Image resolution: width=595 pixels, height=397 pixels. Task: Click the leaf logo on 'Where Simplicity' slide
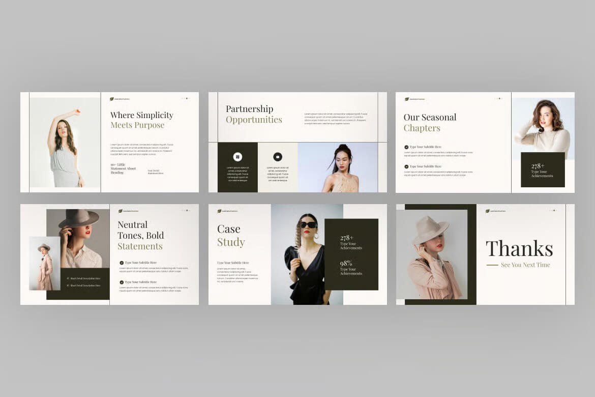pos(112,99)
